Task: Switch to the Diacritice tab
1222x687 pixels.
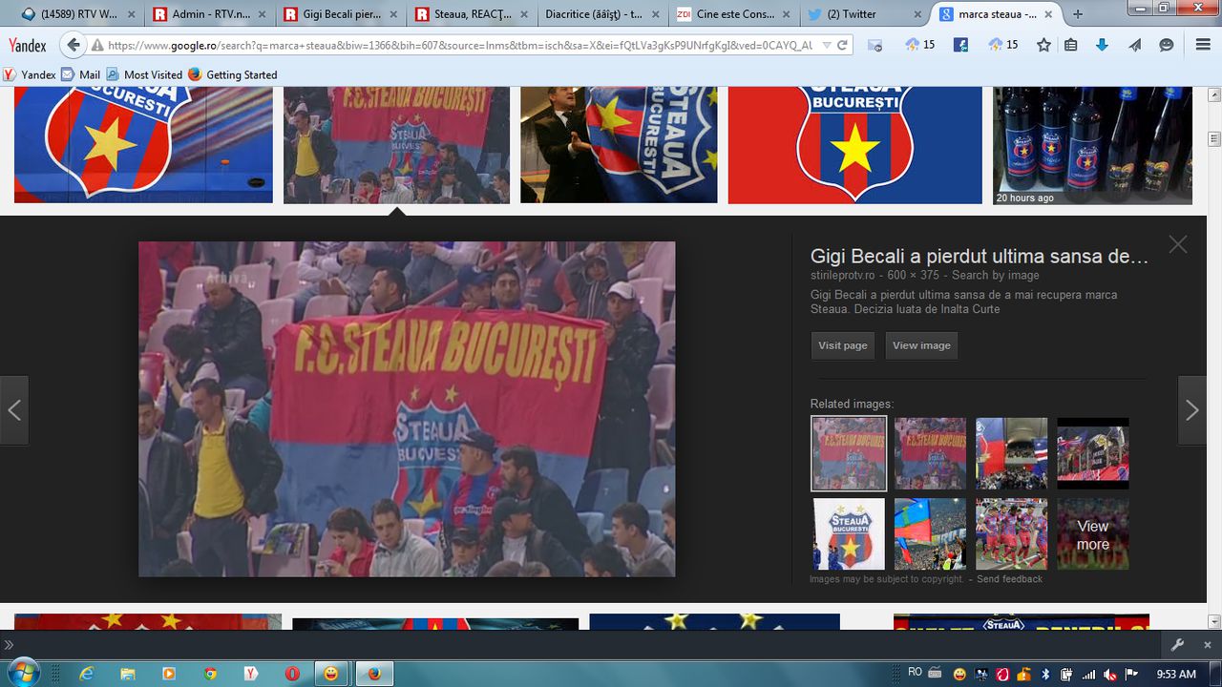Action: point(602,14)
